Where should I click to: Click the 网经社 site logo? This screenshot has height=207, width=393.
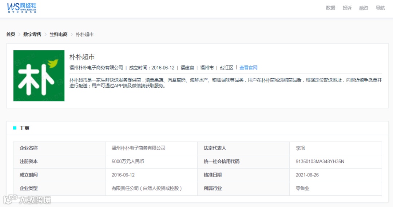(22, 8)
